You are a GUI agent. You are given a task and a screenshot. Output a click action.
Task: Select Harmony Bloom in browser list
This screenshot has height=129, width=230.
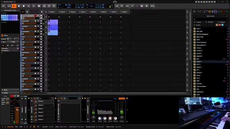coord(211,86)
